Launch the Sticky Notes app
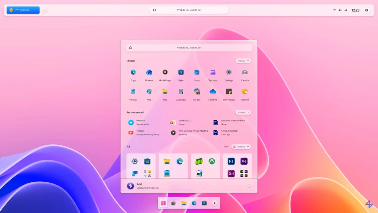Screen dimensions: 378x213 229,91
